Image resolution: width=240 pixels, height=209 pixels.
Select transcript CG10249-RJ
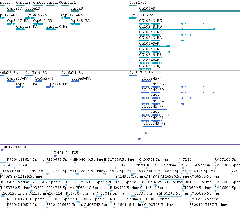[150, 66]
